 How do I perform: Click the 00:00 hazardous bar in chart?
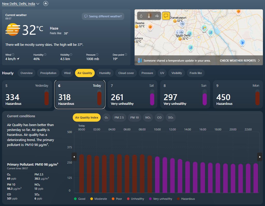[82, 174]
